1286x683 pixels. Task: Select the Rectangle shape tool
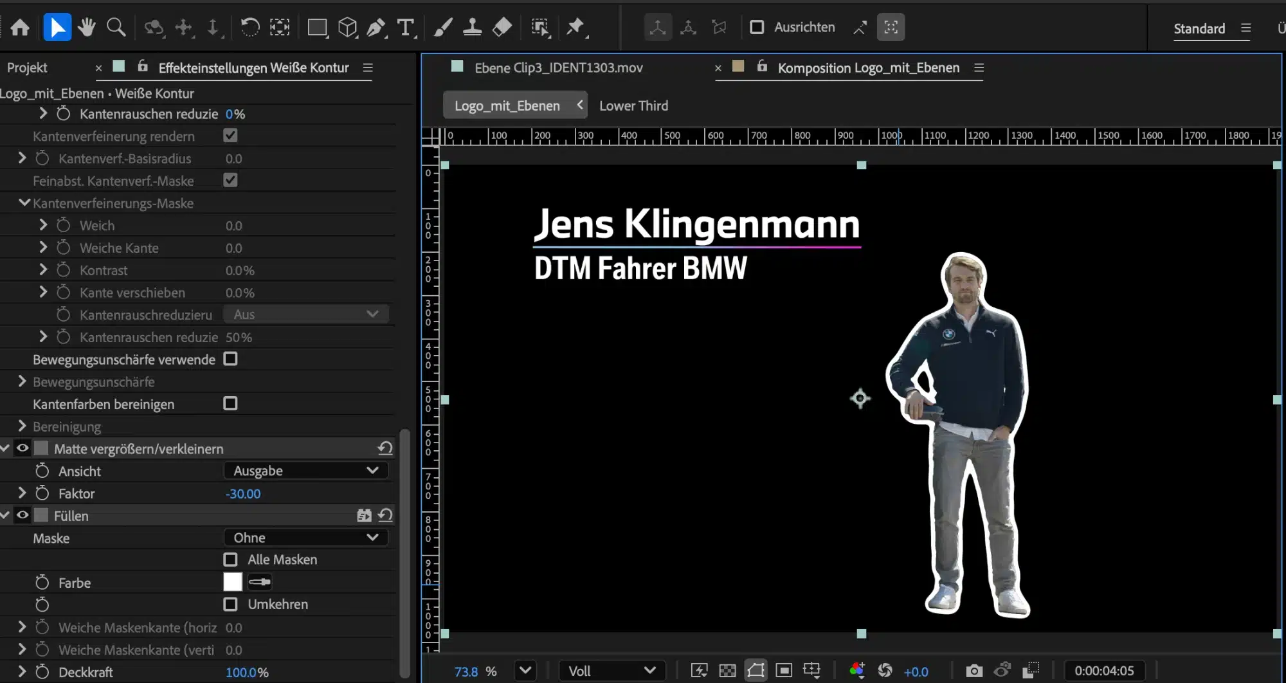(x=317, y=27)
